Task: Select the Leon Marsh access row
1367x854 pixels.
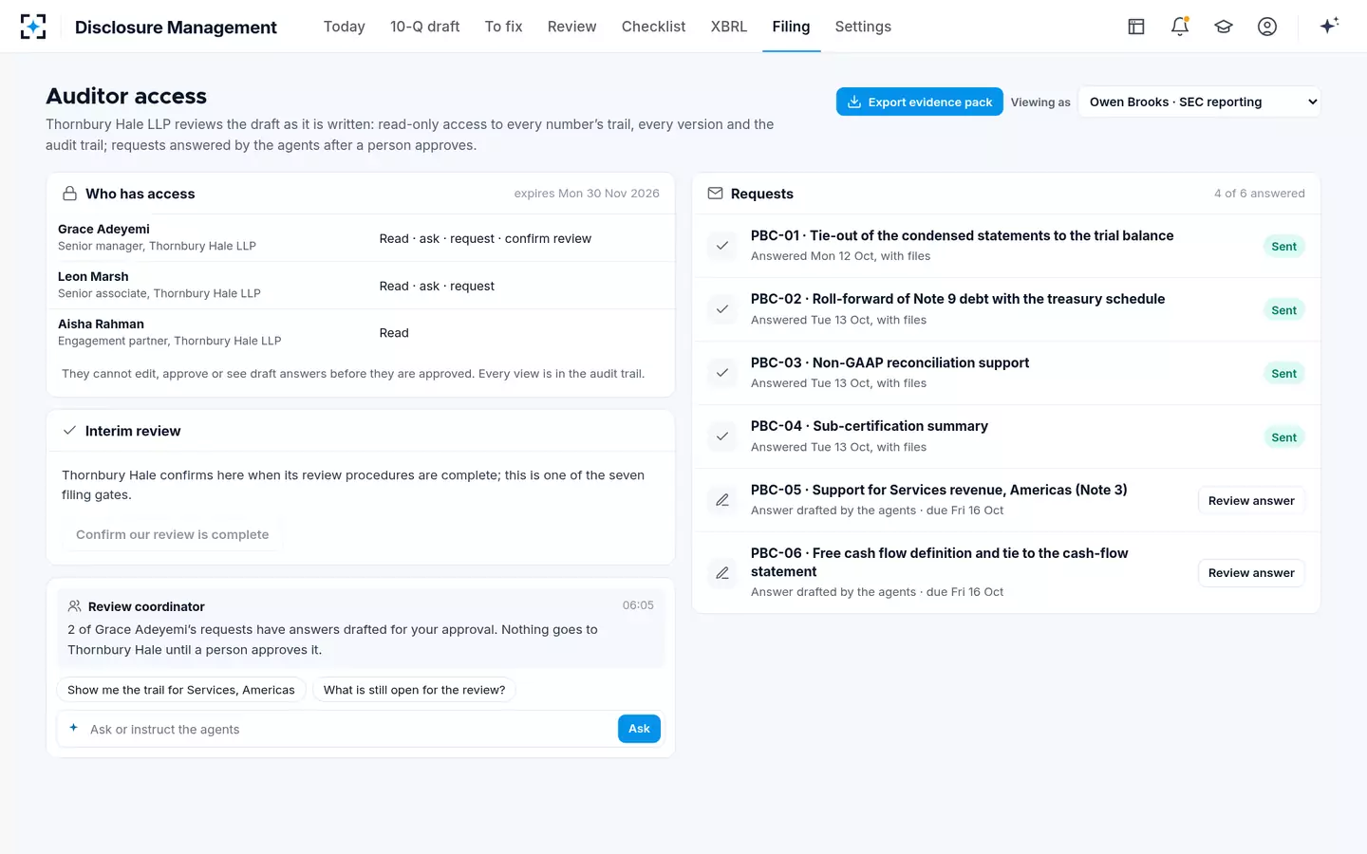Action: click(x=361, y=285)
